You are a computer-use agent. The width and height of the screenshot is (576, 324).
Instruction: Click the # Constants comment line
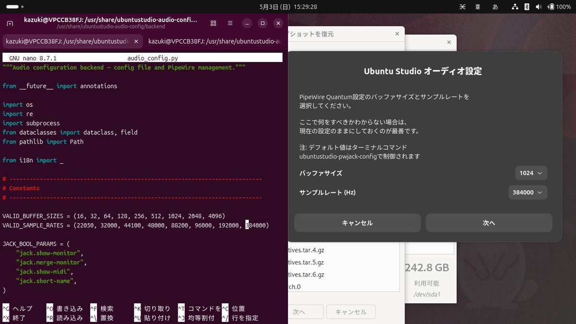(x=21, y=188)
